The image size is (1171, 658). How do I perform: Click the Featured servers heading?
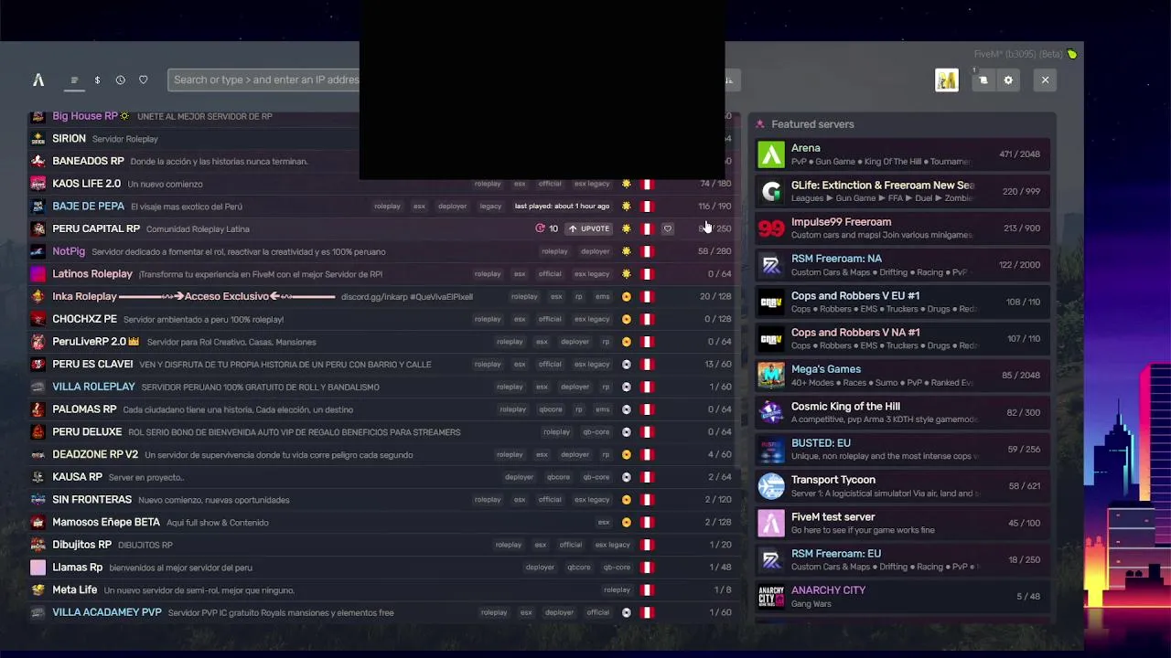pos(812,124)
